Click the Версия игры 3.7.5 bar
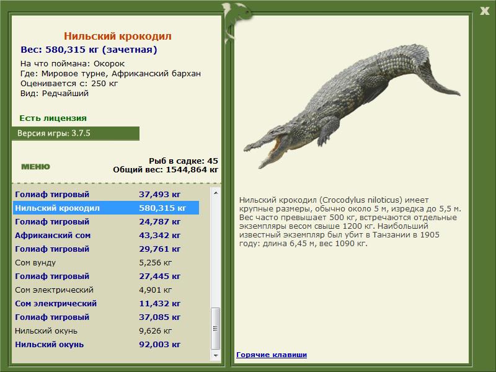This screenshot has width=496, height=372. coord(75,133)
